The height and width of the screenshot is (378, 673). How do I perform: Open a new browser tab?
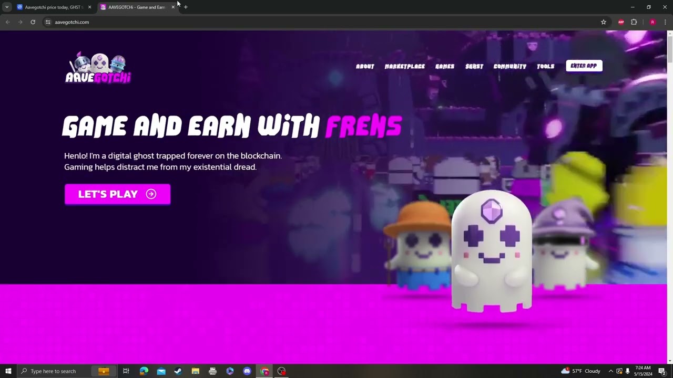[x=186, y=7]
